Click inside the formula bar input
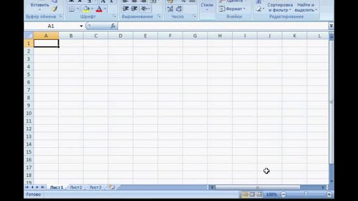This screenshot has width=358, height=201. pos(223,26)
